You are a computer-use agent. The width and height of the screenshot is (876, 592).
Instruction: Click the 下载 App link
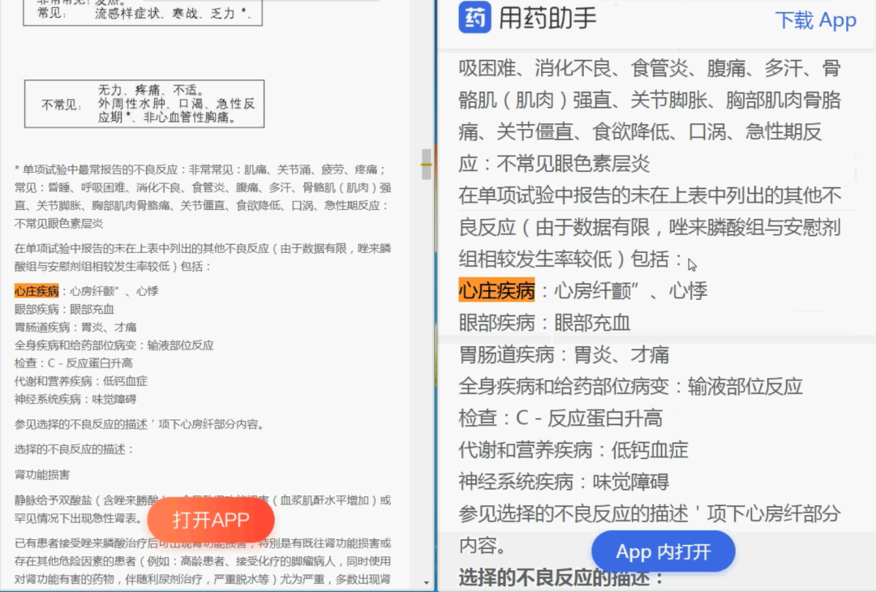[815, 20]
